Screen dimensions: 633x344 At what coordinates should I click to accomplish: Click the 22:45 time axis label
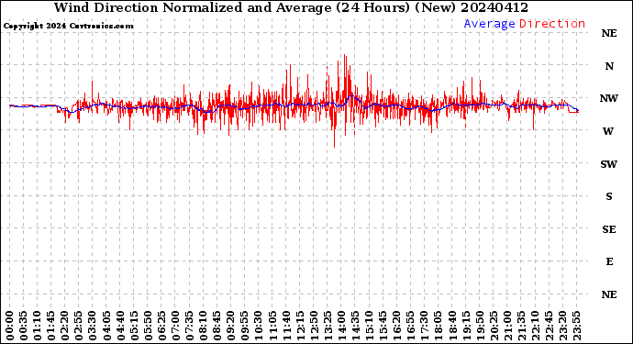549,326
